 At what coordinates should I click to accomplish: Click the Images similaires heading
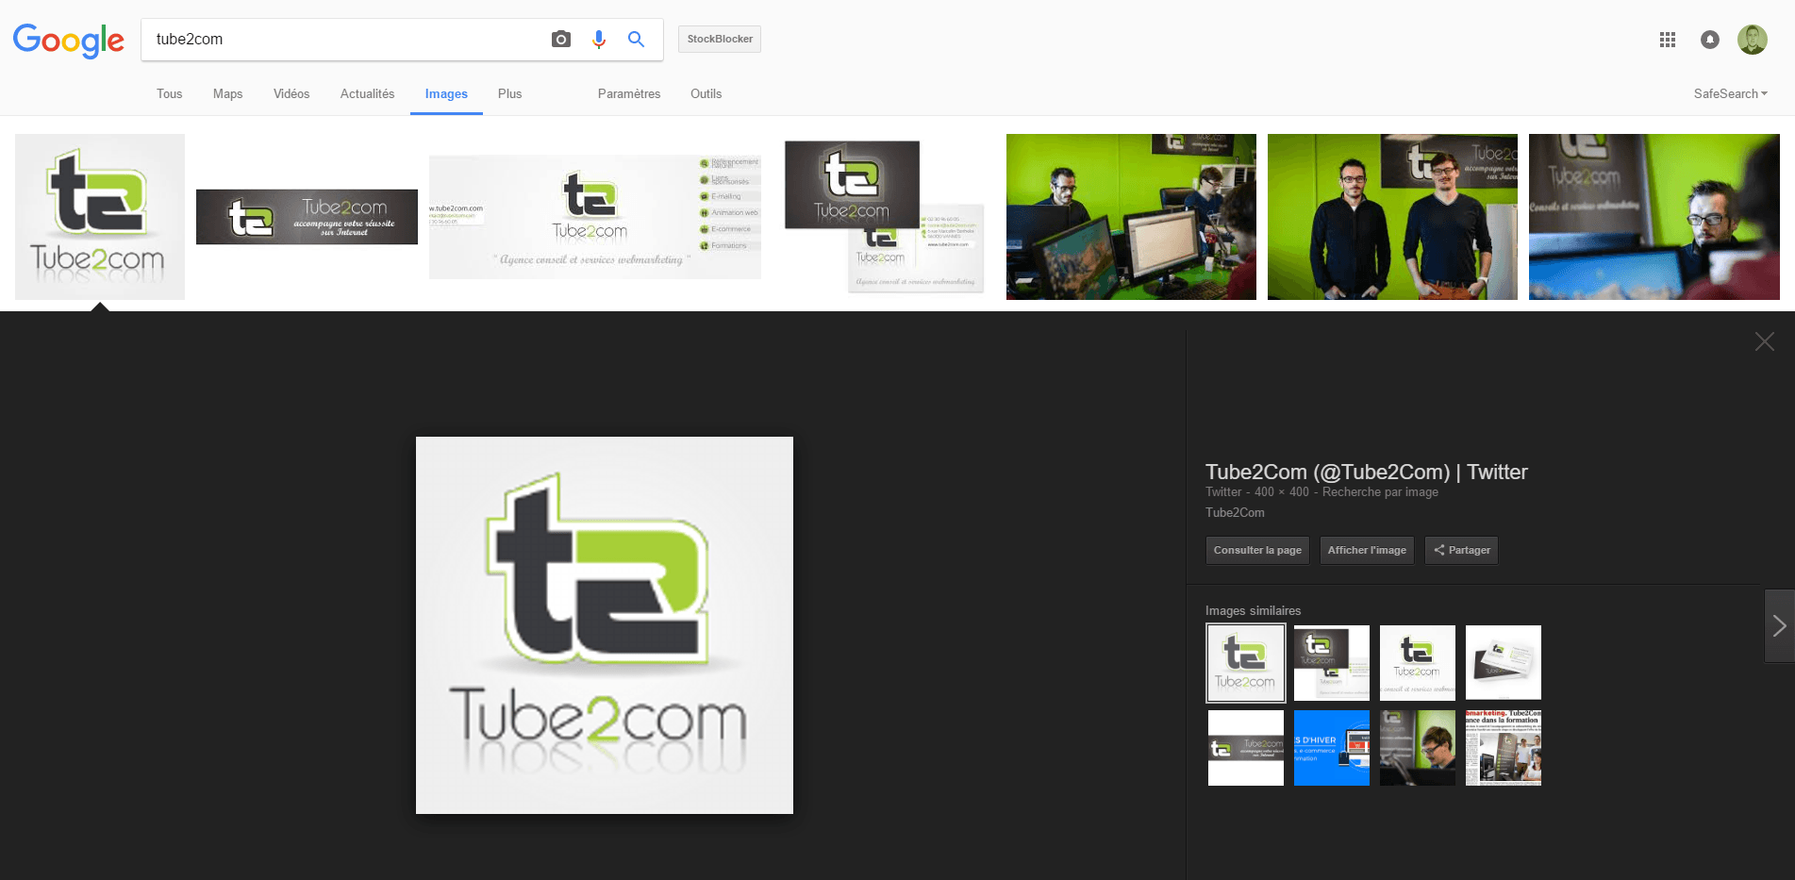(x=1253, y=611)
